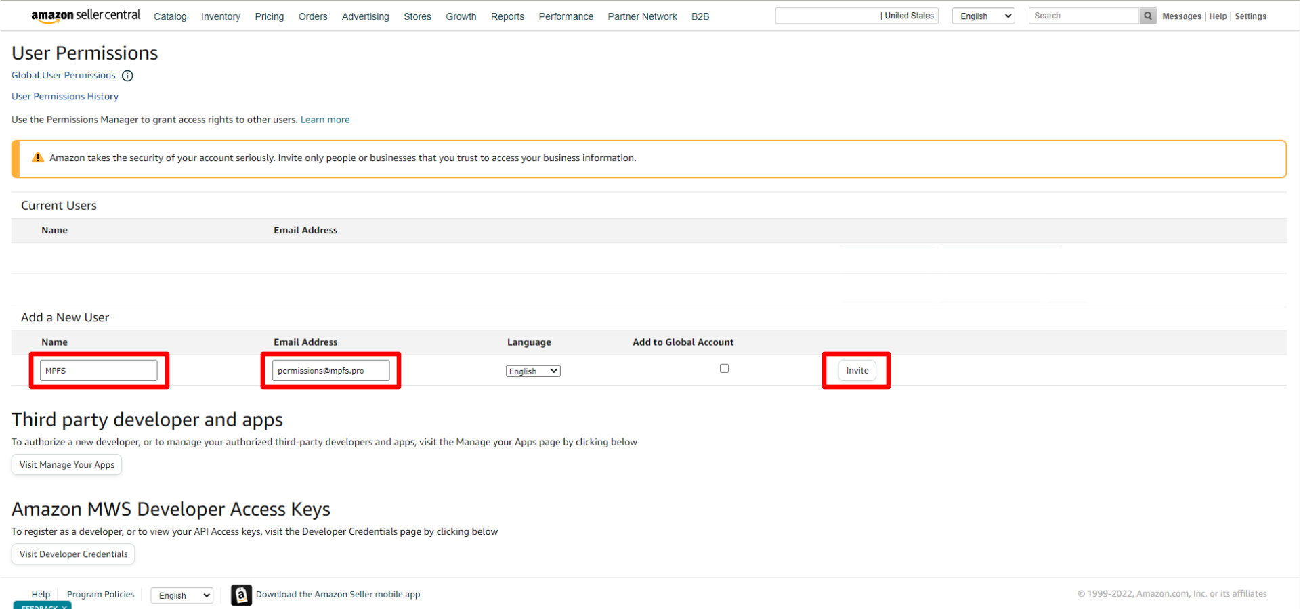Click the Global User Permissions info icon
The height and width of the screenshot is (609, 1301).
pos(127,76)
